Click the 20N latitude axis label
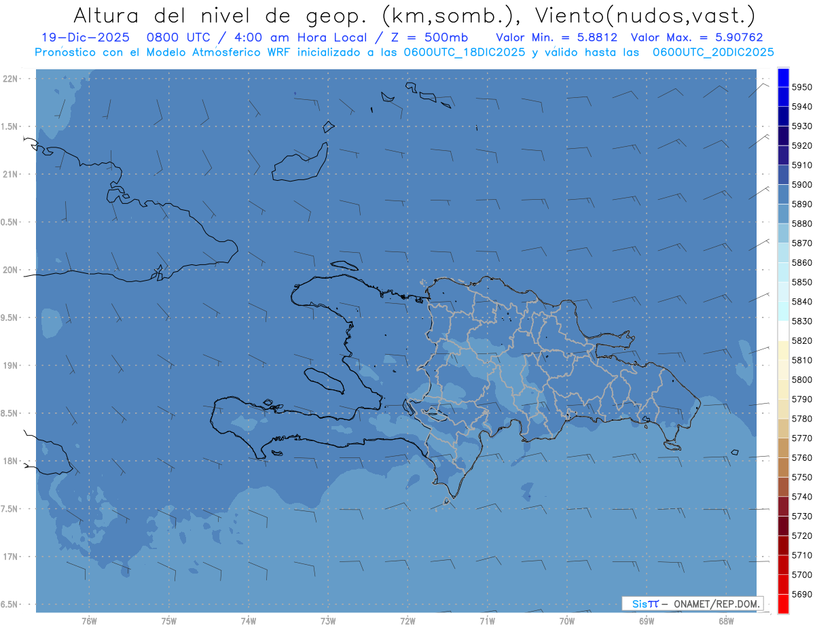The width and height of the screenshot is (815, 630). coord(12,270)
